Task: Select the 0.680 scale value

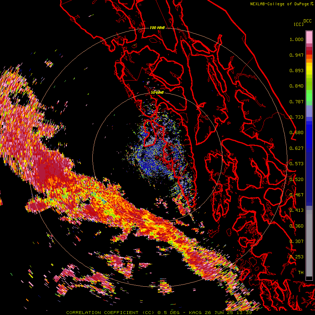Action: click(296, 133)
